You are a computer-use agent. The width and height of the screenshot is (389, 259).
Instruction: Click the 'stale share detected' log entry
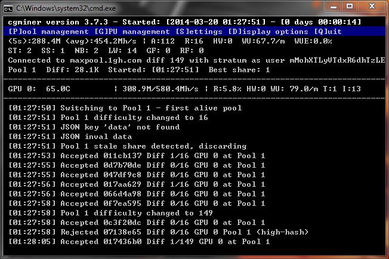(x=128, y=146)
